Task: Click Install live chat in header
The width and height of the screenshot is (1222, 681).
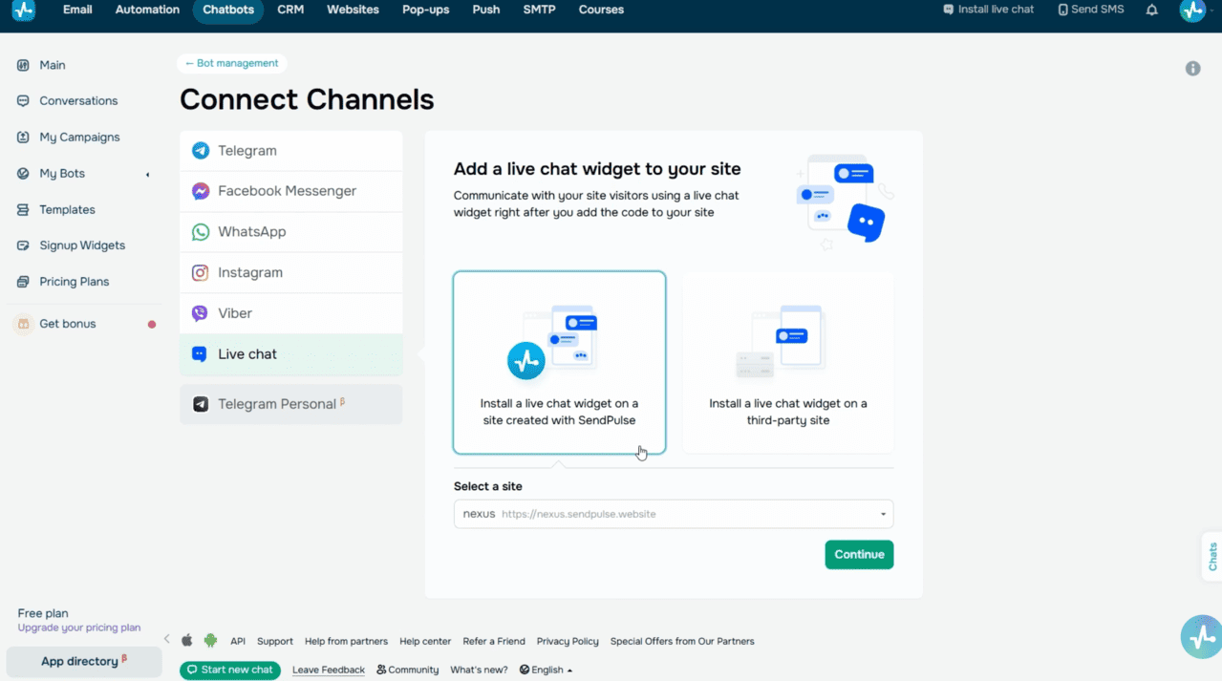Action: click(x=988, y=10)
